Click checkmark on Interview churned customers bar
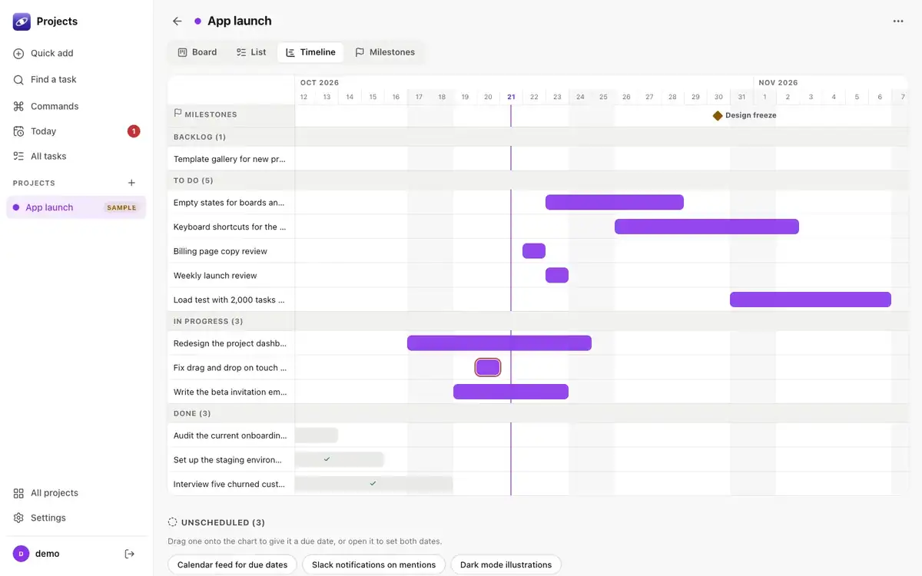922x576 pixels. click(x=373, y=484)
